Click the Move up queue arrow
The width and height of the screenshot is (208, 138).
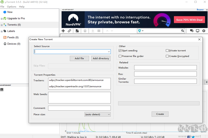point(107,31)
